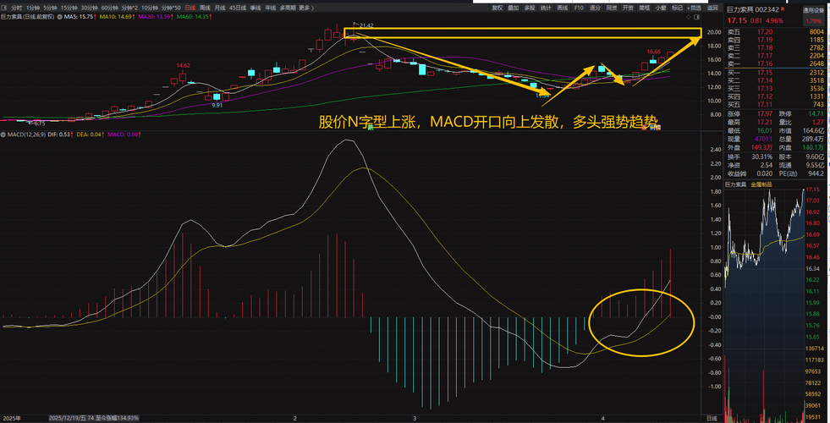Click the MA10: 14.69 indicator label

(117, 17)
